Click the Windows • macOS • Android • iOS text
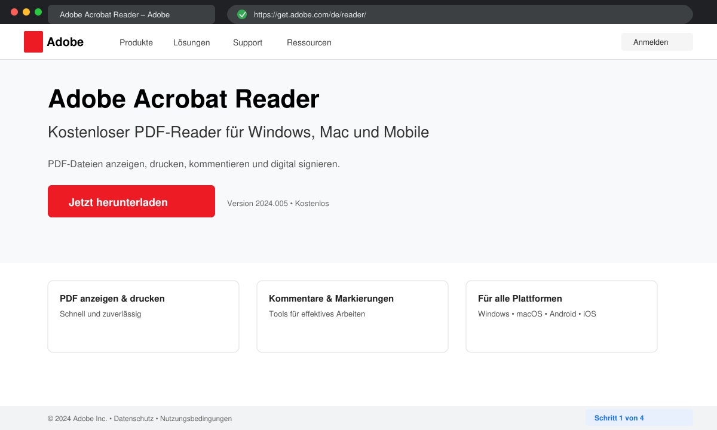Viewport: 717px width, 430px height. 537,314
